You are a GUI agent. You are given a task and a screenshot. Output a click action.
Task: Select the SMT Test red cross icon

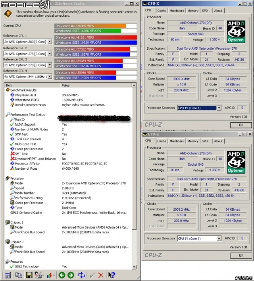[12, 153]
